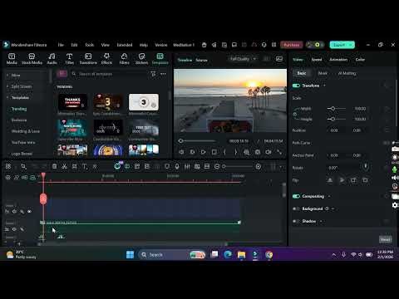This screenshot has height=299, width=399.
Task: Open the Full Quality dropdown
Action: click(243, 59)
